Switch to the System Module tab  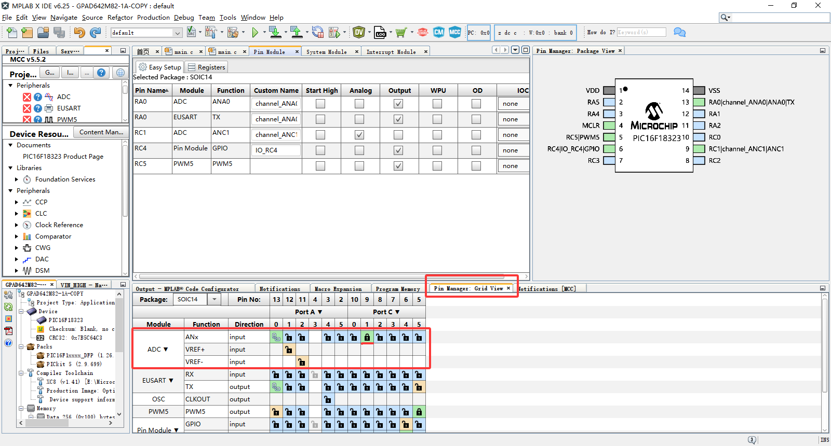click(326, 52)
